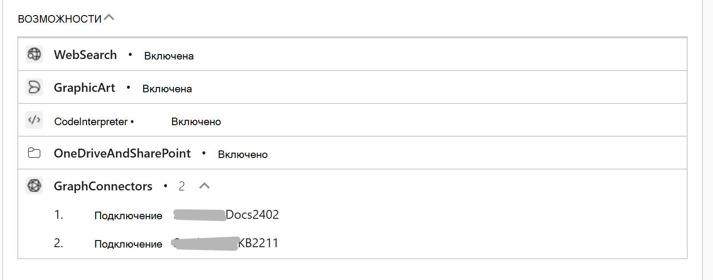Click the GraphConnectors counter showing 2
The image size is (713, 280).
[x=182, y=186]
